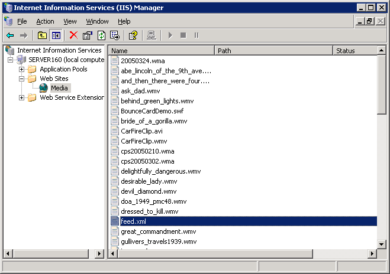Sort by Name column header

point(161,51)
